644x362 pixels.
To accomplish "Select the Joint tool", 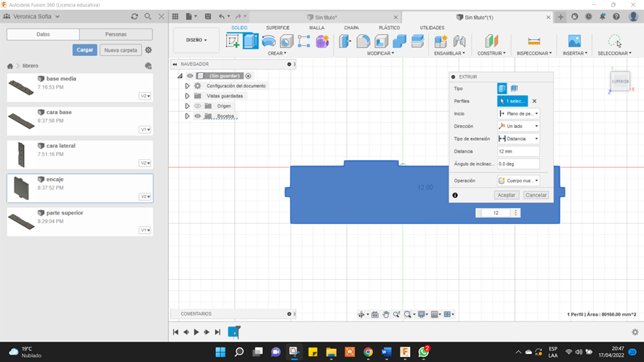I will coord(459,41).
